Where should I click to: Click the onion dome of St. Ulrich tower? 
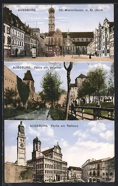point(52,10)
